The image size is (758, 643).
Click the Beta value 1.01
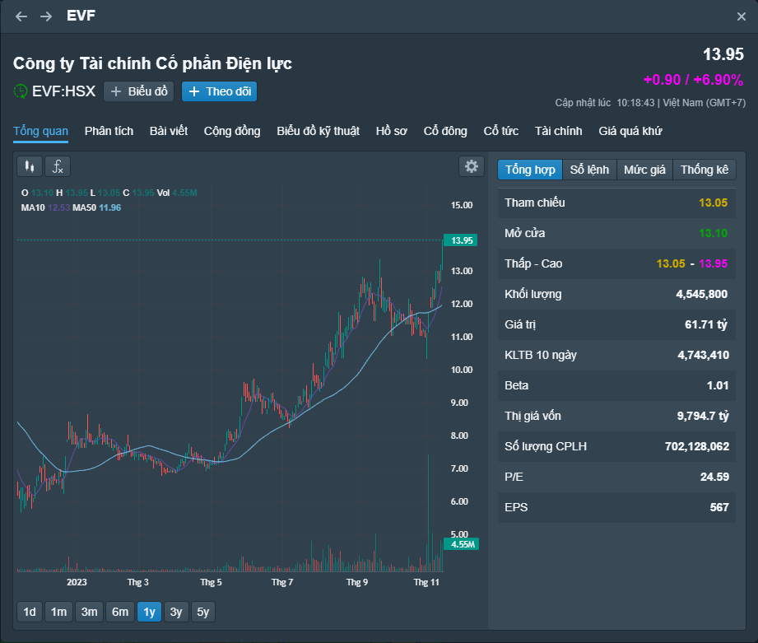click(718, 385)
